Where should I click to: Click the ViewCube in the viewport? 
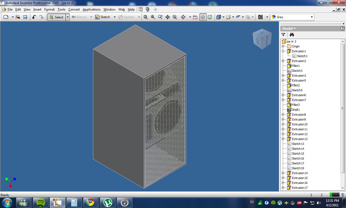coord(261,39)
